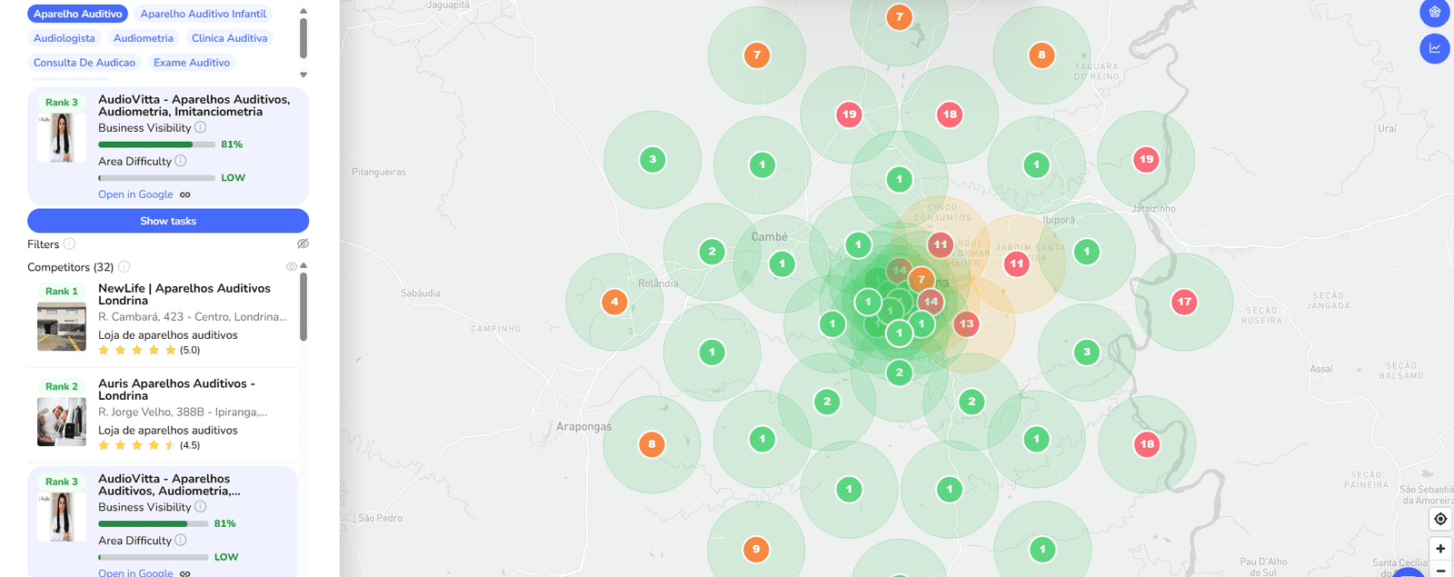Collapse the Competitors list with the arrow
Viewport: 1454px width, 577px height.
click(304, 265)
